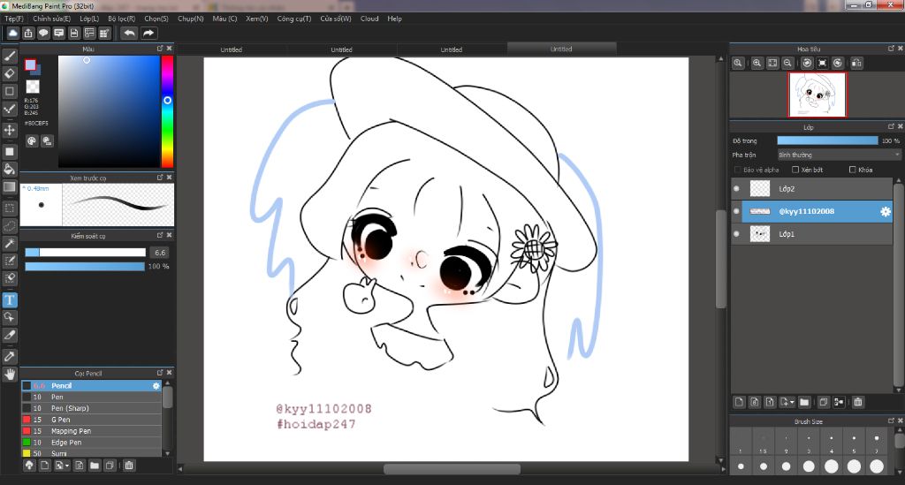Click the transparent color swatch

pos(33,87)
